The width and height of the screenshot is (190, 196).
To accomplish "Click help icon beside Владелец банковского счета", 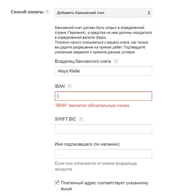I will 116,61.
